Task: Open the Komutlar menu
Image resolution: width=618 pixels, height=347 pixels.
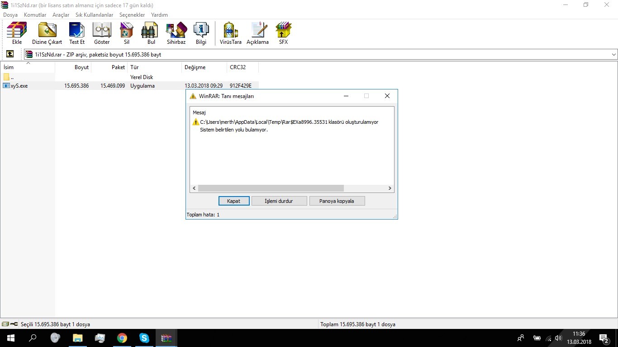Action: tap(35, 15)
